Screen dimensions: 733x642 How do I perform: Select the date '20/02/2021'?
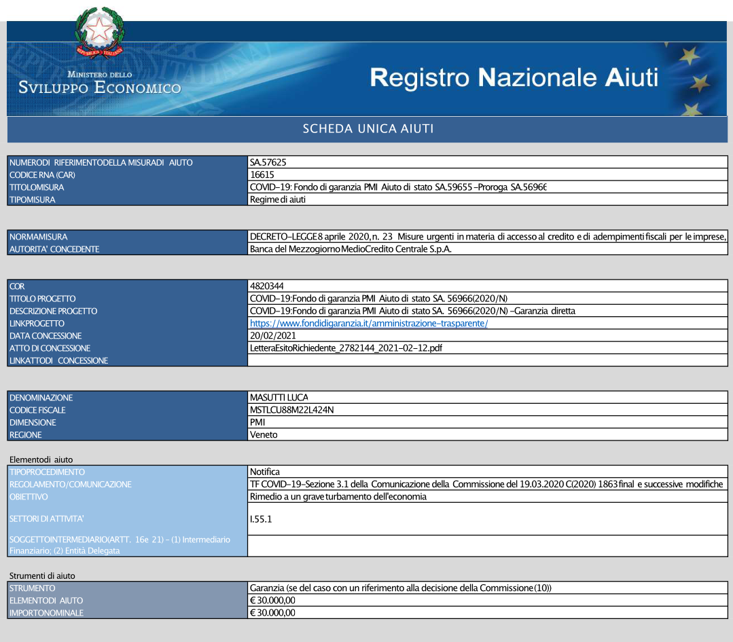click(x=273, y=336)
